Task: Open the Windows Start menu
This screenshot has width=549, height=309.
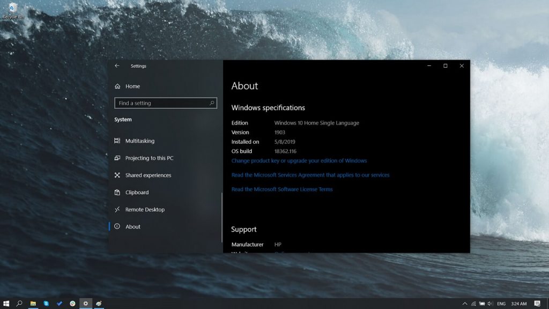Action: tap(6, 304)
